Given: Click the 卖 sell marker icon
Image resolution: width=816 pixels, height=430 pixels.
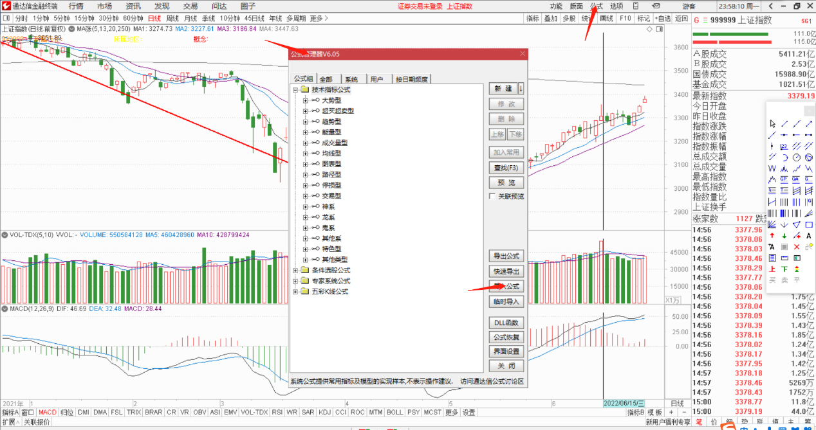Looking at the screenshot, I should point(784,280).
